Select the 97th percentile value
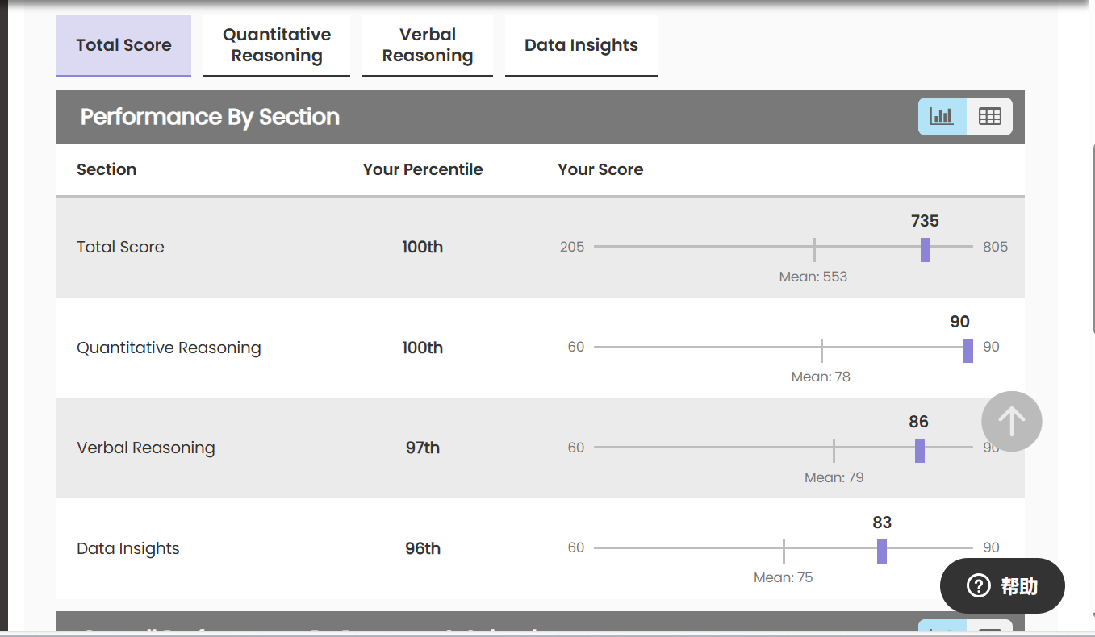Image resolution: width=1095 pixels, height=637 pixels. click(x=423, y=448)
